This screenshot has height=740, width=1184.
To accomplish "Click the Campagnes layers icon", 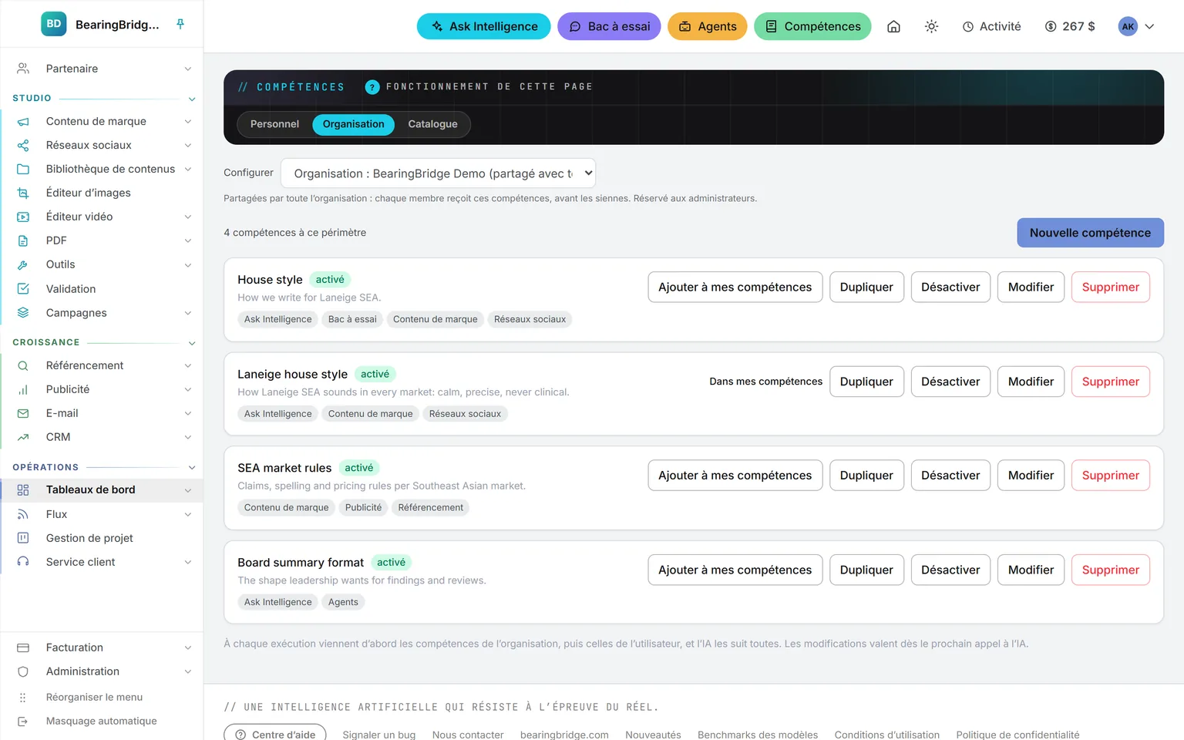I will pos(23,313).
